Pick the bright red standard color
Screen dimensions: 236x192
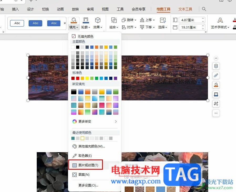coord(78,78)
